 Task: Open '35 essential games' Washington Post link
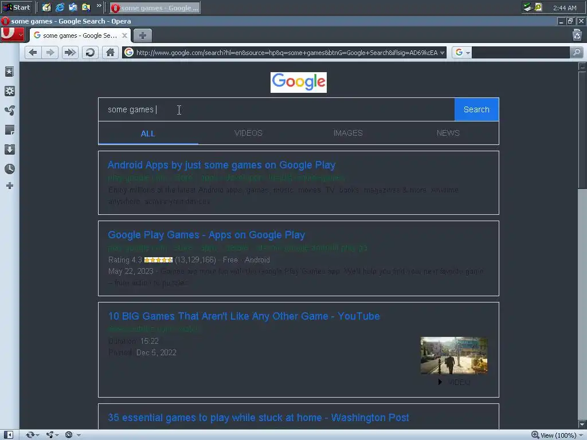[259, 418]
